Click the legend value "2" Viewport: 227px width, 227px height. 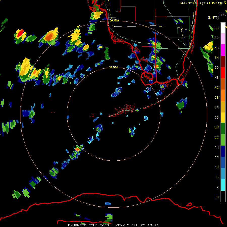[218, 187]
